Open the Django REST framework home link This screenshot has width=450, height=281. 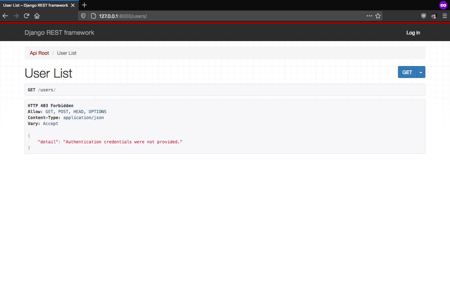click(x=59, y=33)
